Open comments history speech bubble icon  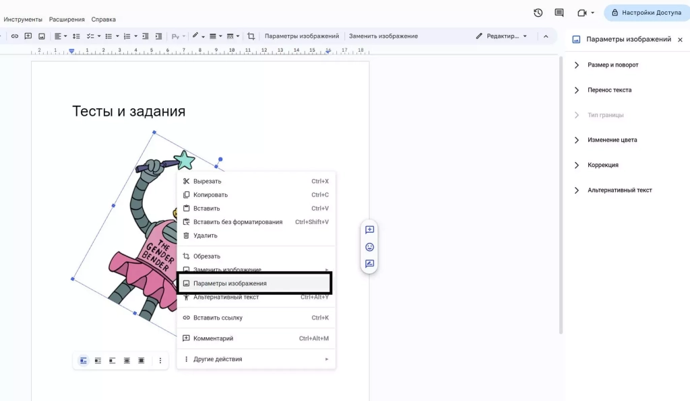coord(559,13)
